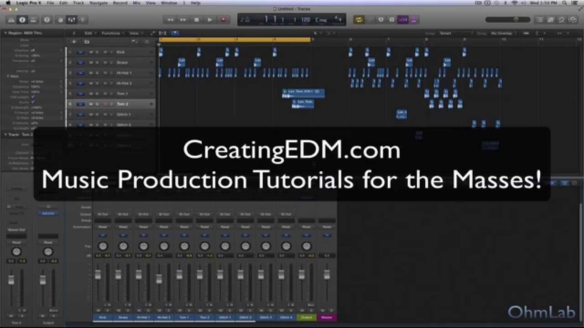Mute the Hi-Hat 1 track in header

91,73
